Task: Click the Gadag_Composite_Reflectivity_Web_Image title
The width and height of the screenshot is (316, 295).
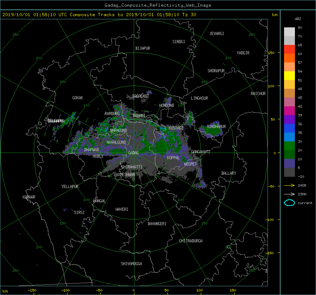Action: pyautogui.click(x=158, y=5)
